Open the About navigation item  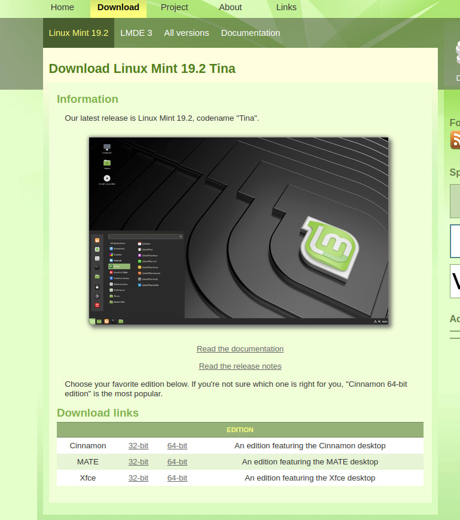[x=230, y=7]
